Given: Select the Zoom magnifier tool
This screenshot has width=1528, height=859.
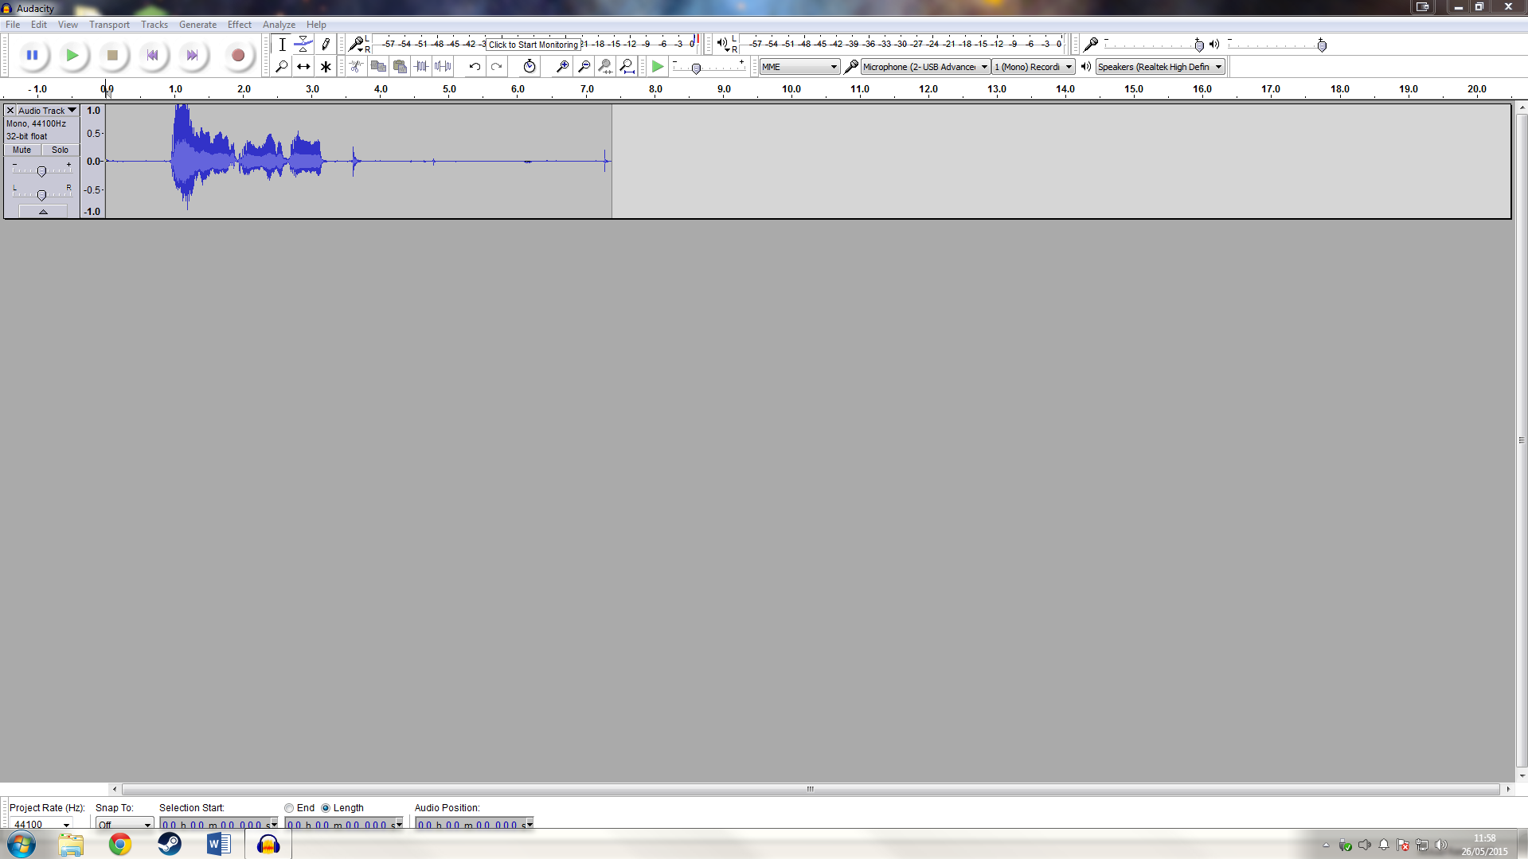Looking at the screenshot, I should point(282,67).
